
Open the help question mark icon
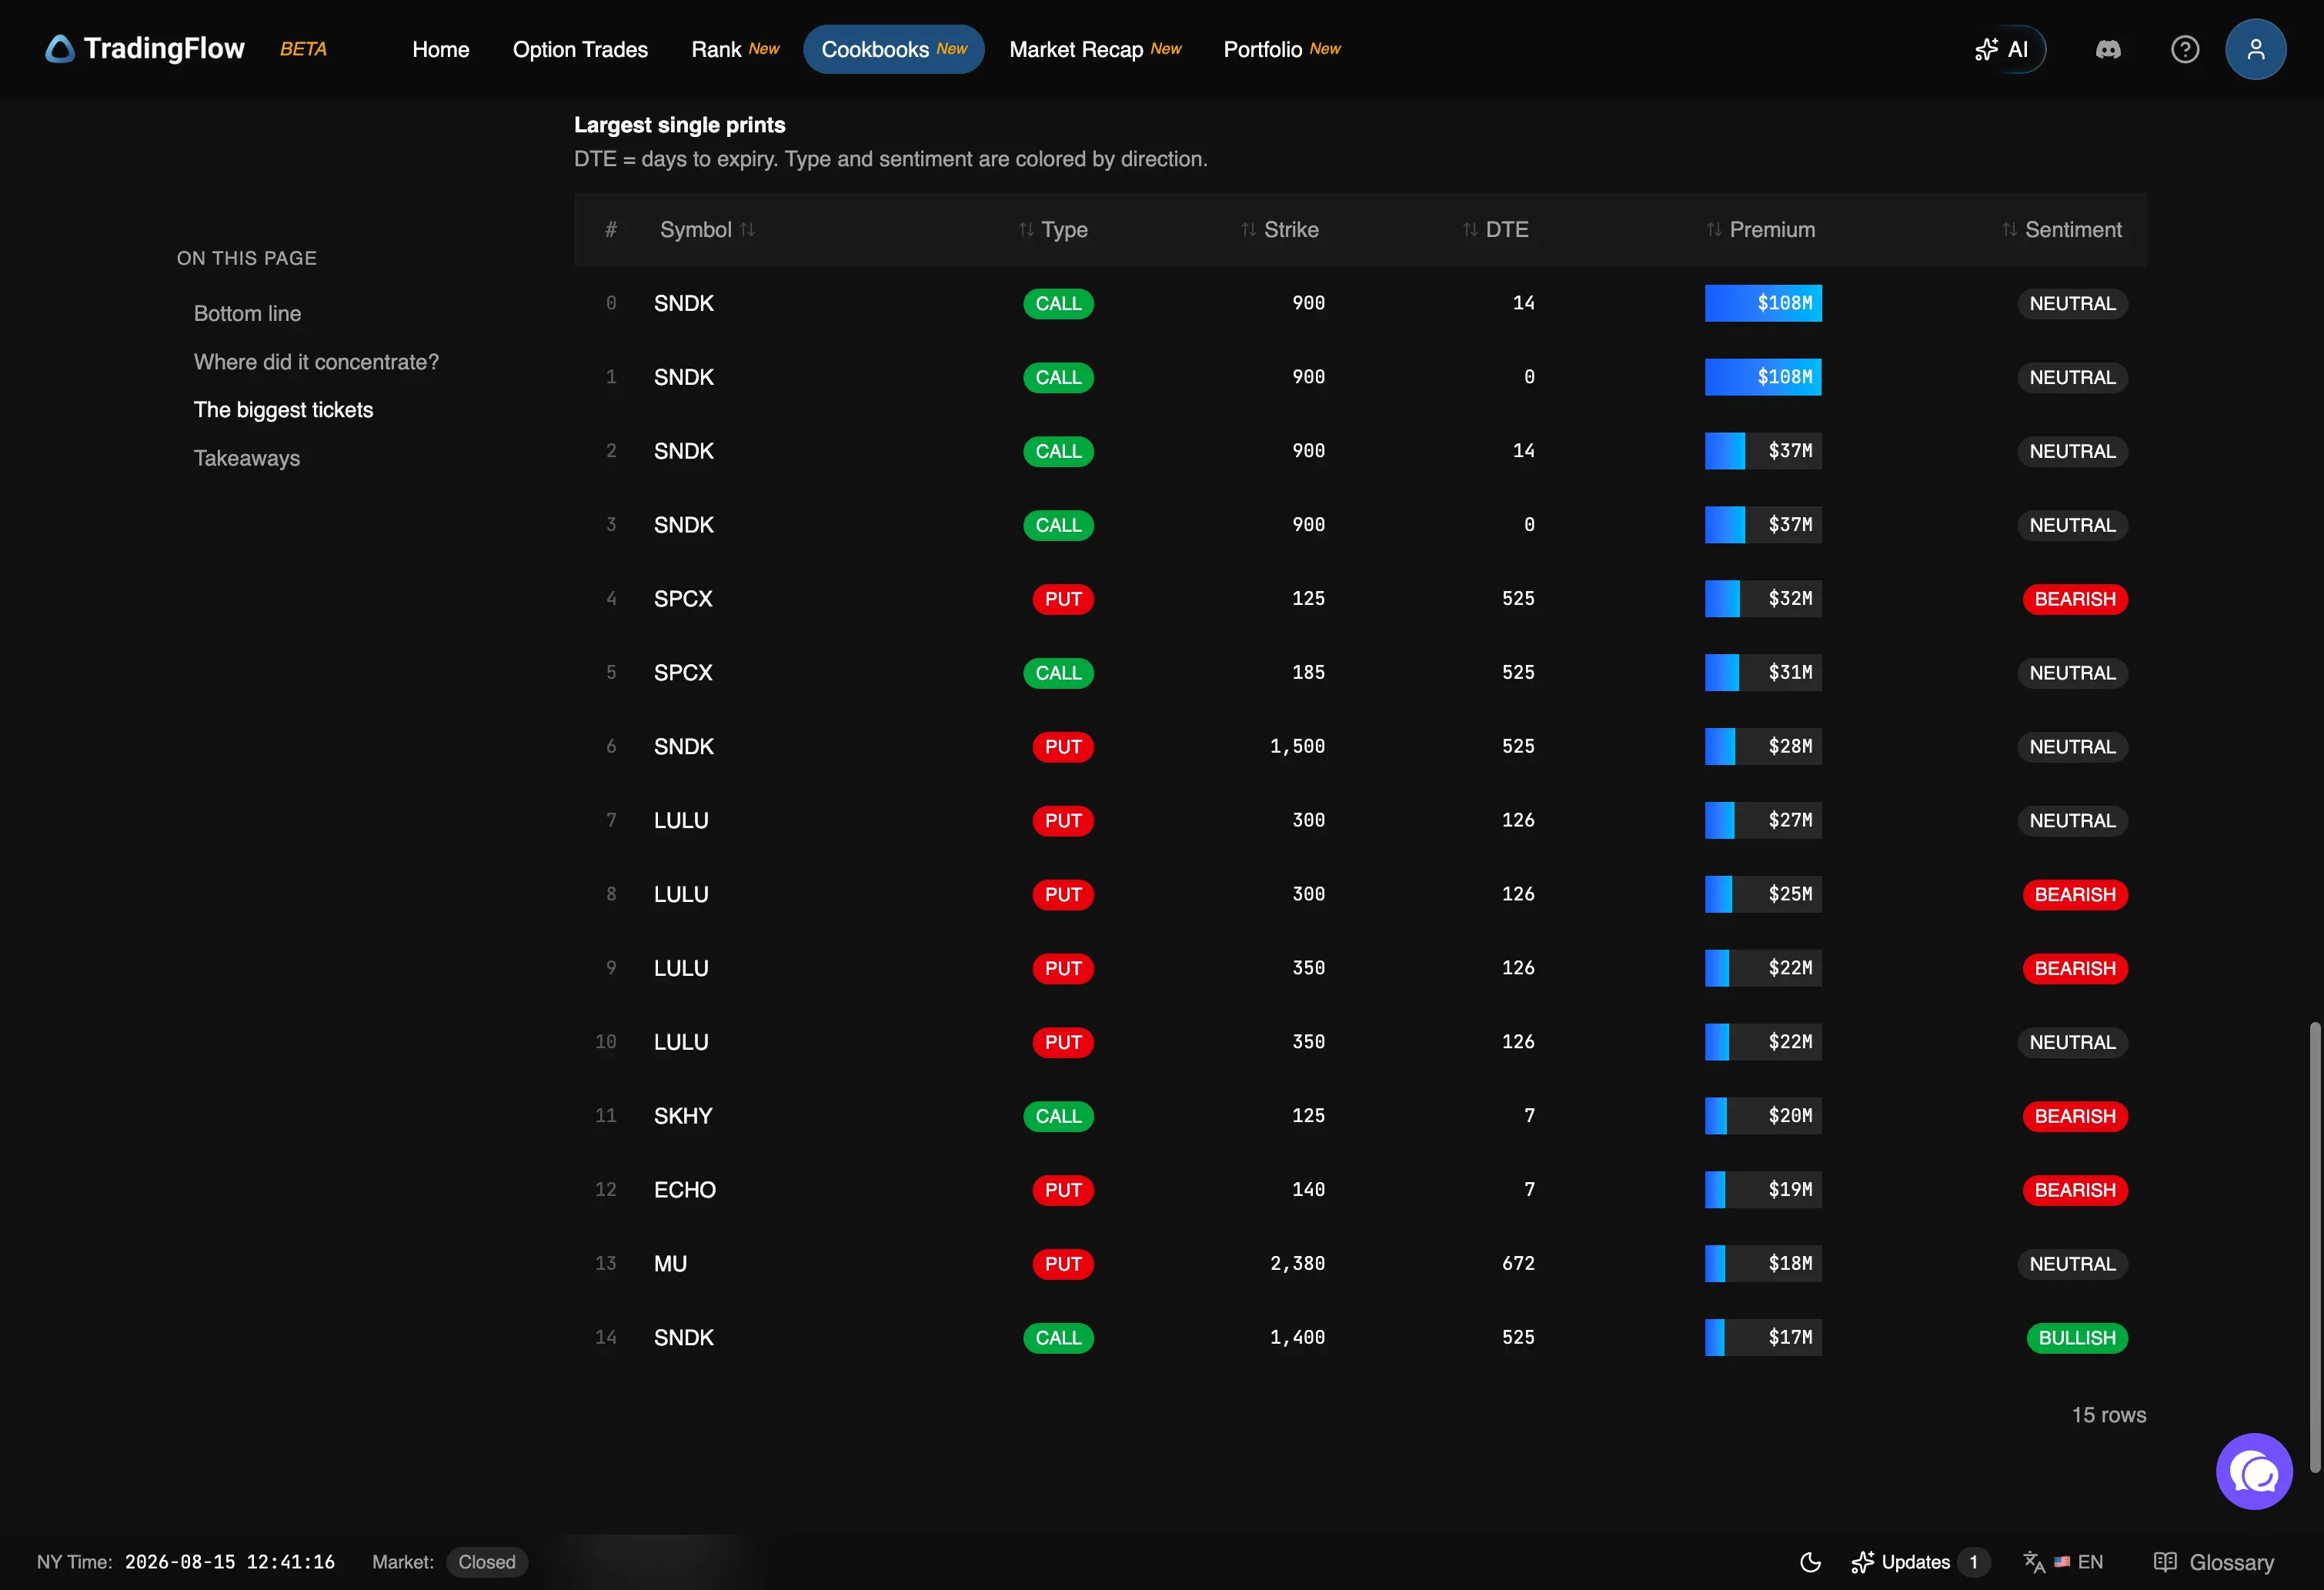point(2185,49)
